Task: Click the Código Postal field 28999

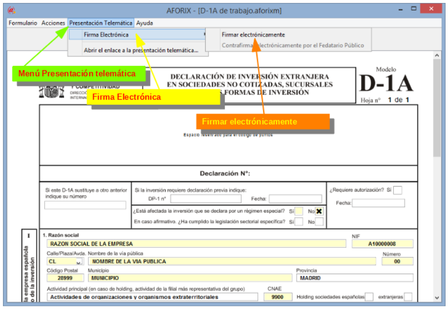Action: tap(65, 278)
